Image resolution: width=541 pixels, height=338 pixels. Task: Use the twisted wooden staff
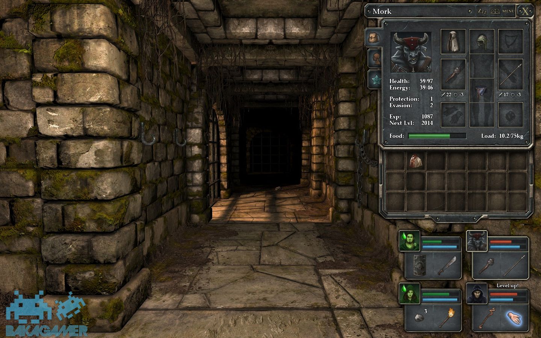tap(487, 318)
